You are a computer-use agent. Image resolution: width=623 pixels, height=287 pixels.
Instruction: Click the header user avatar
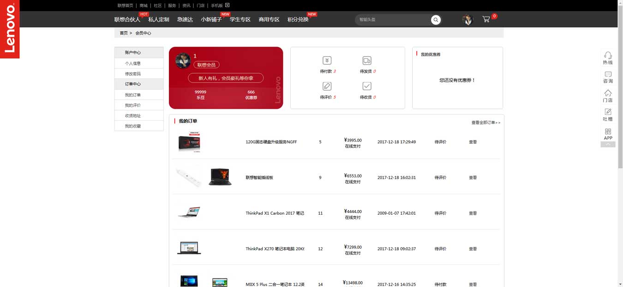point(467,20)
